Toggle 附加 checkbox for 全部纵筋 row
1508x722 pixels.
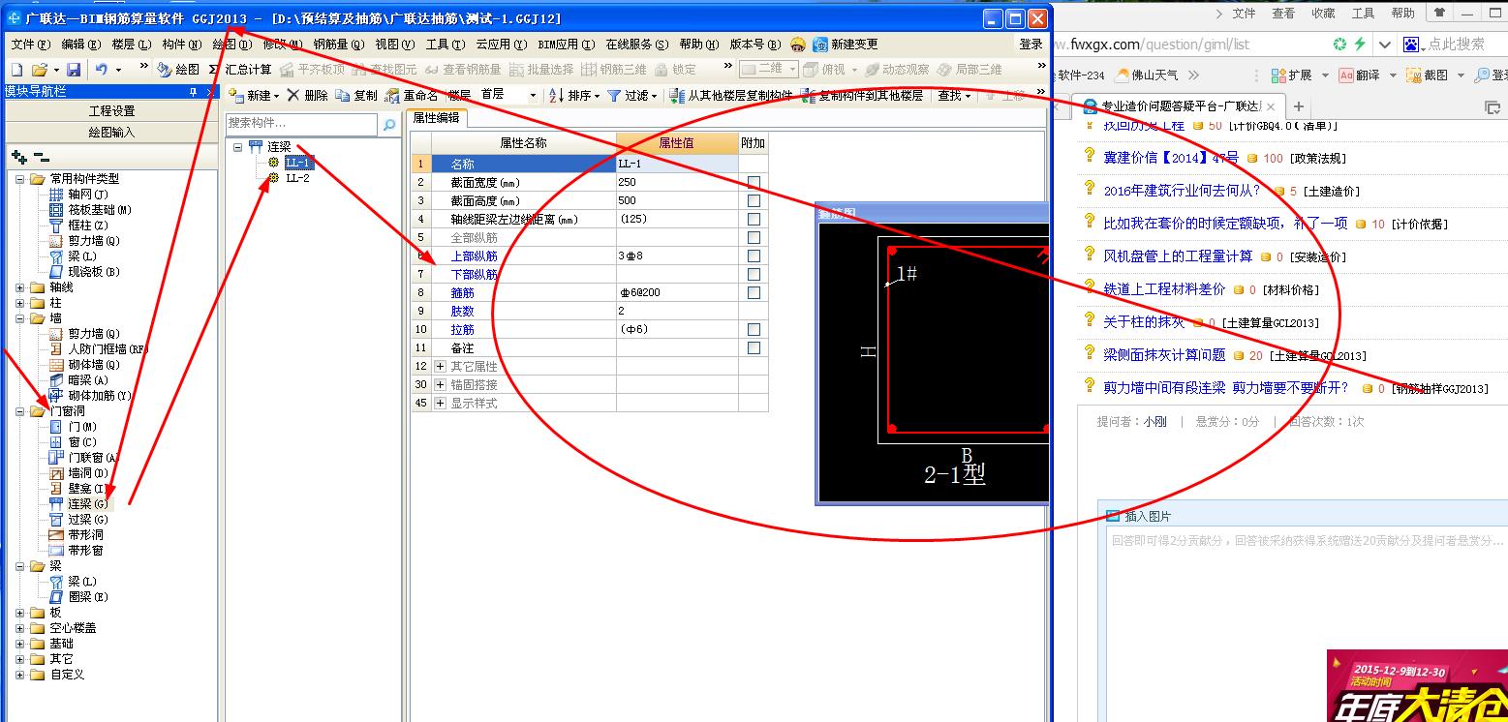pyautogui.click(x=754, y=237)
